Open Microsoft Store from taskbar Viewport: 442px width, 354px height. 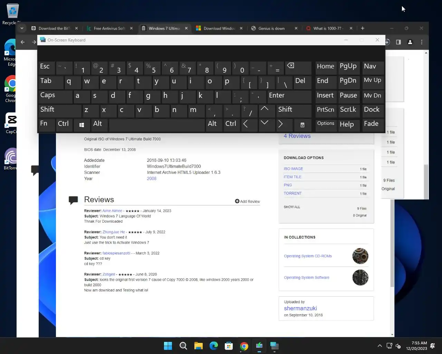pos(229,346)
